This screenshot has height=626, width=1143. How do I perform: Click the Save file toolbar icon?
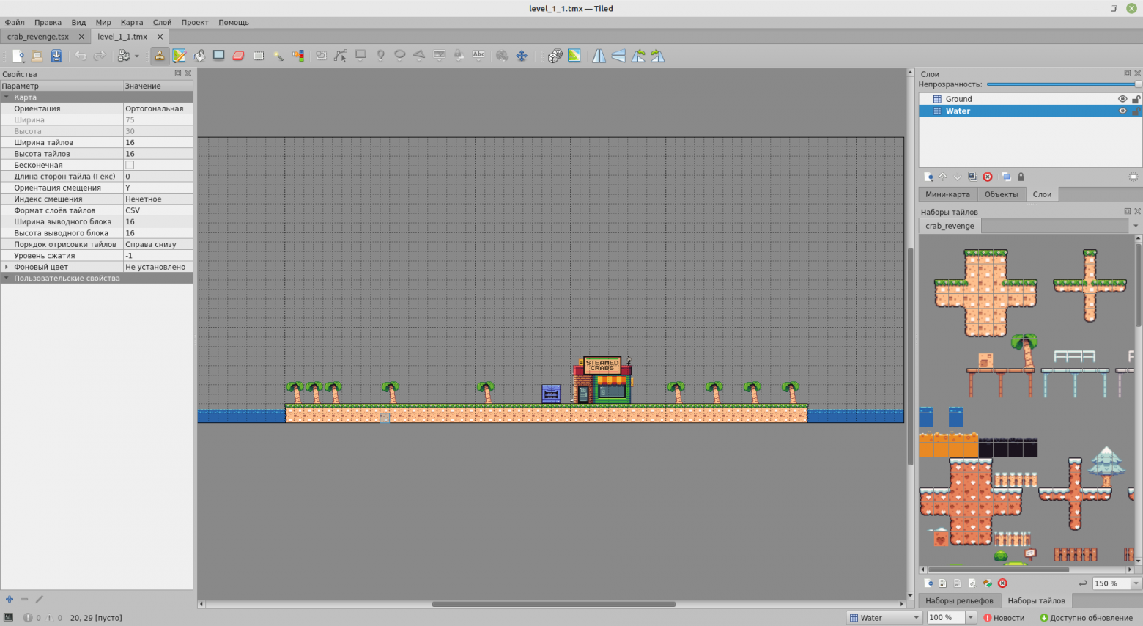(x=56, y=56)
